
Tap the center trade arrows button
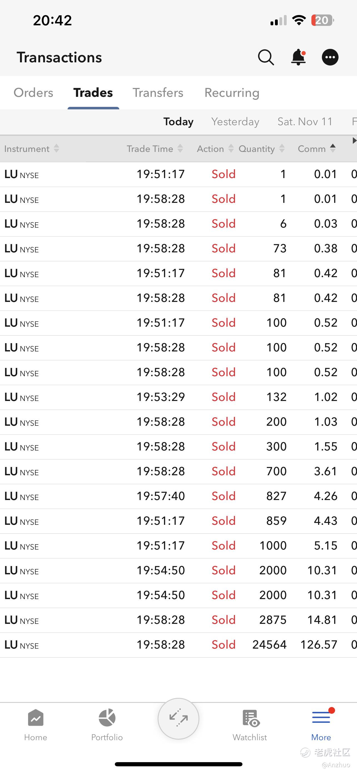pyautogui.click(x=179, y=719)
